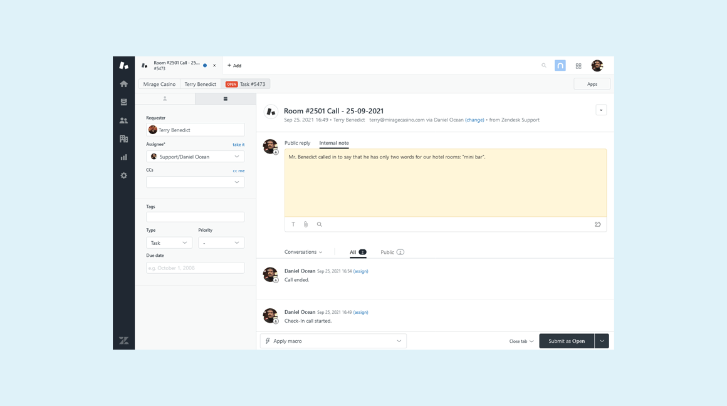727x406 pixels.
Task: Open the Zendesk products grid icon
Action: [578, 66]
